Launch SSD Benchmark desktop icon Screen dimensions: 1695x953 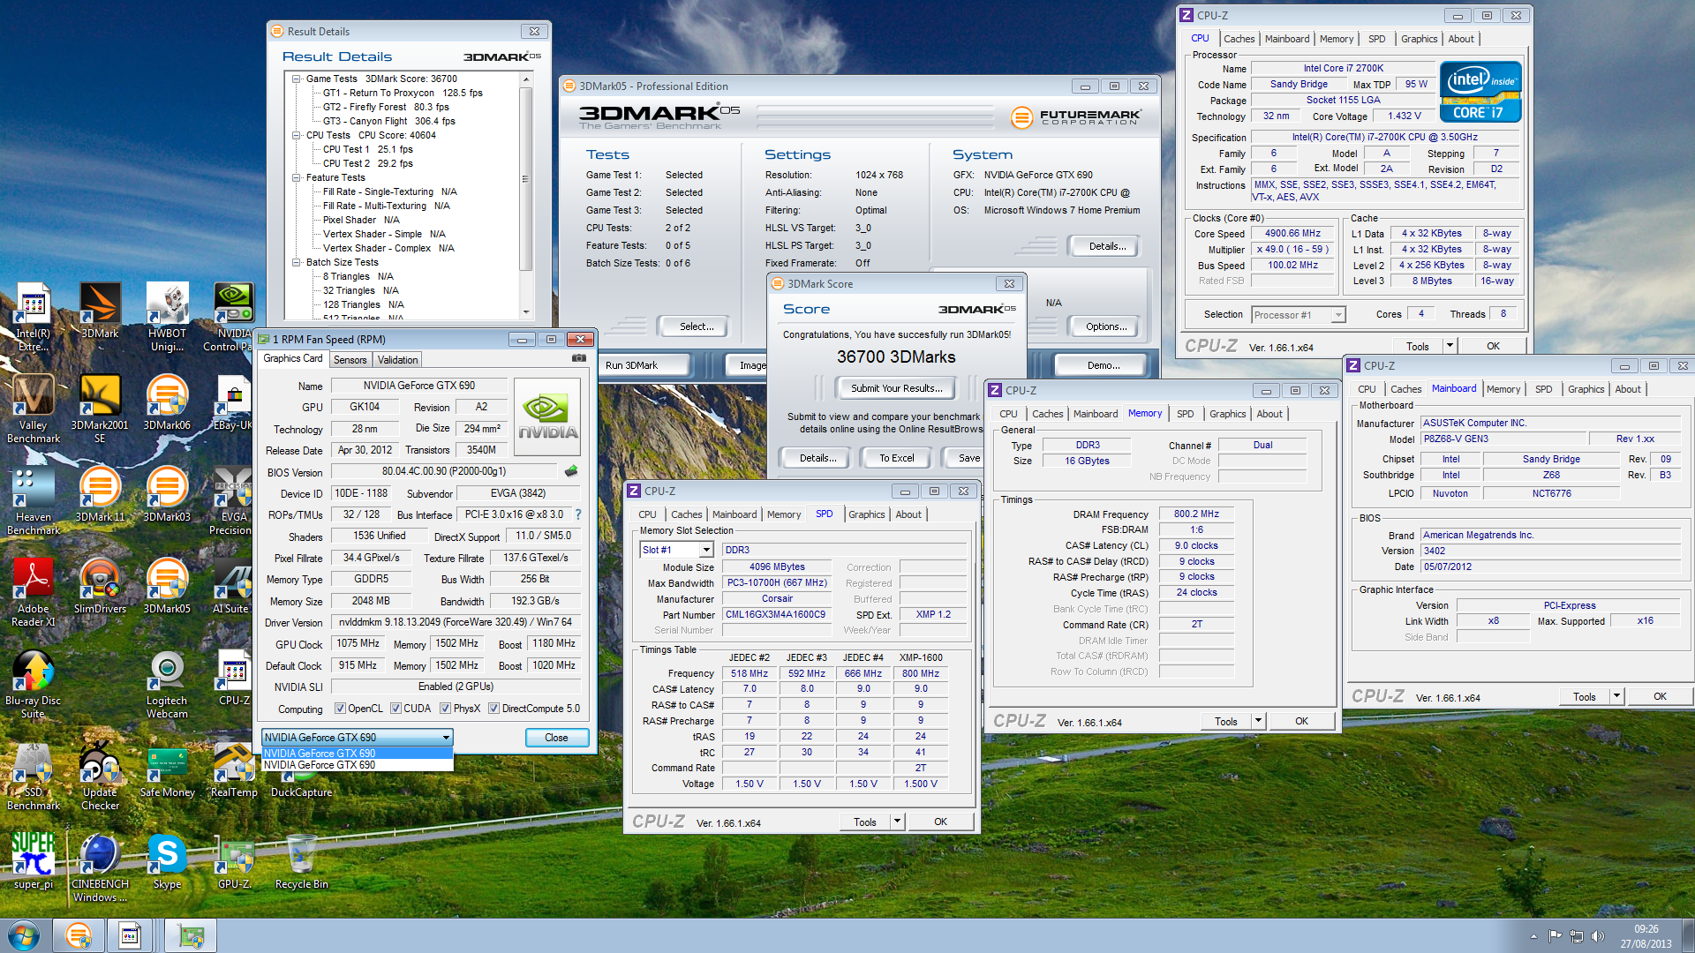click(34, 776)
